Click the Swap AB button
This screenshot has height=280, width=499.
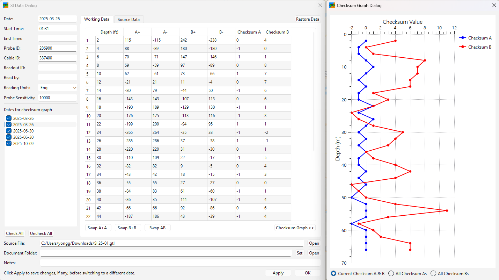[x=157, y=228]
